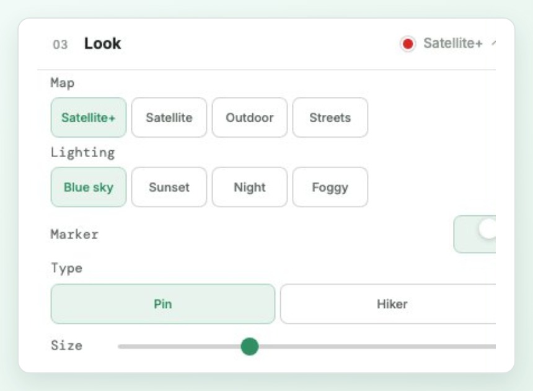
Task: Choose Night lighting
Action: coord(250,187)
